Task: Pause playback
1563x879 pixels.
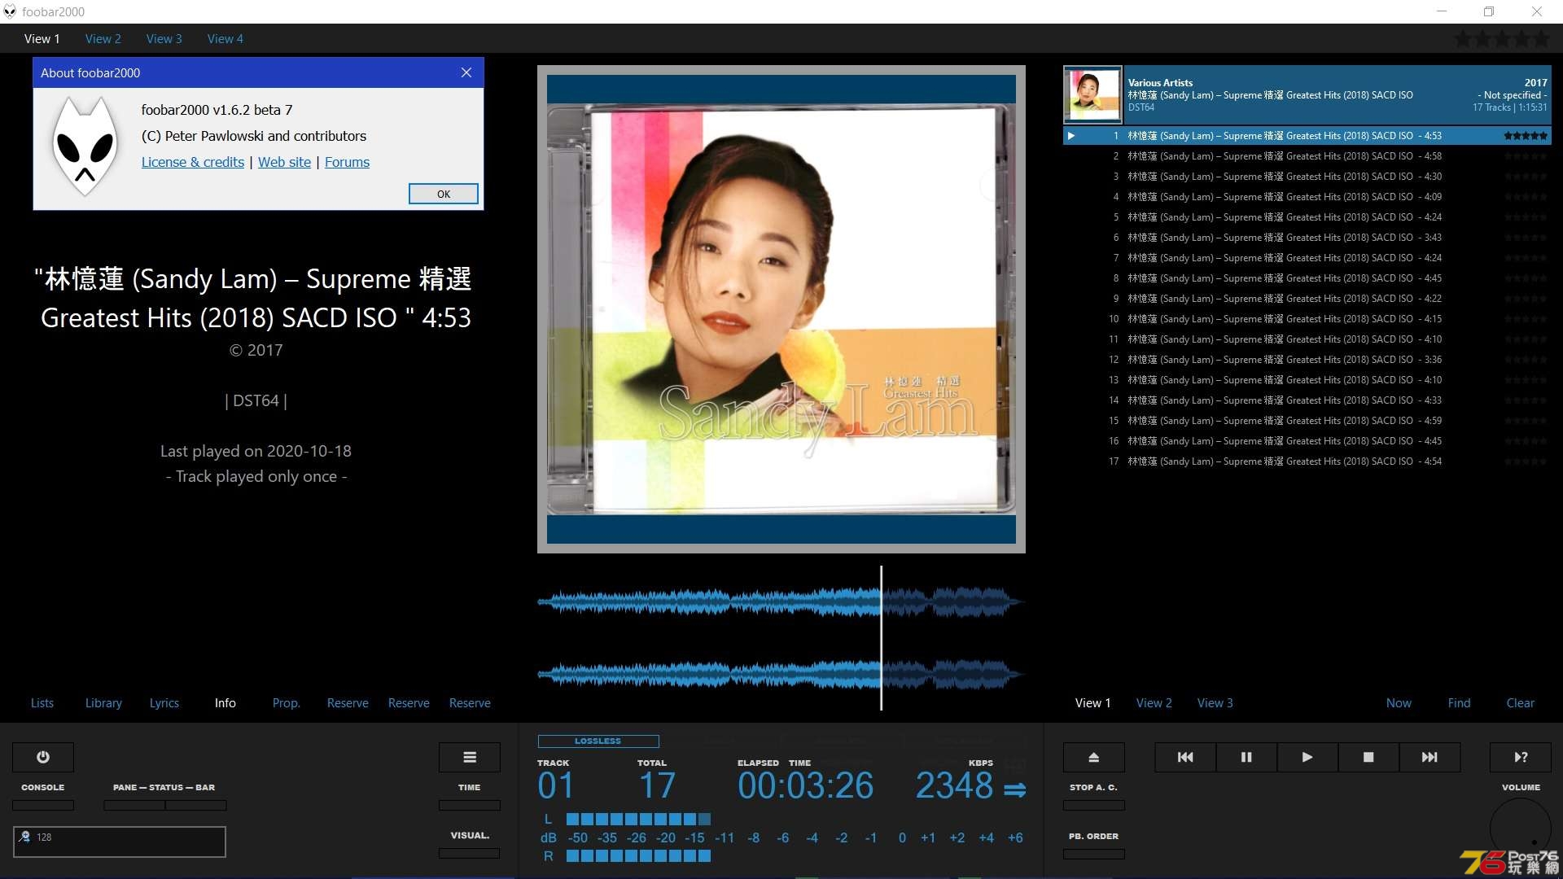Action: pyautogui.click(x=1246, y=757)
